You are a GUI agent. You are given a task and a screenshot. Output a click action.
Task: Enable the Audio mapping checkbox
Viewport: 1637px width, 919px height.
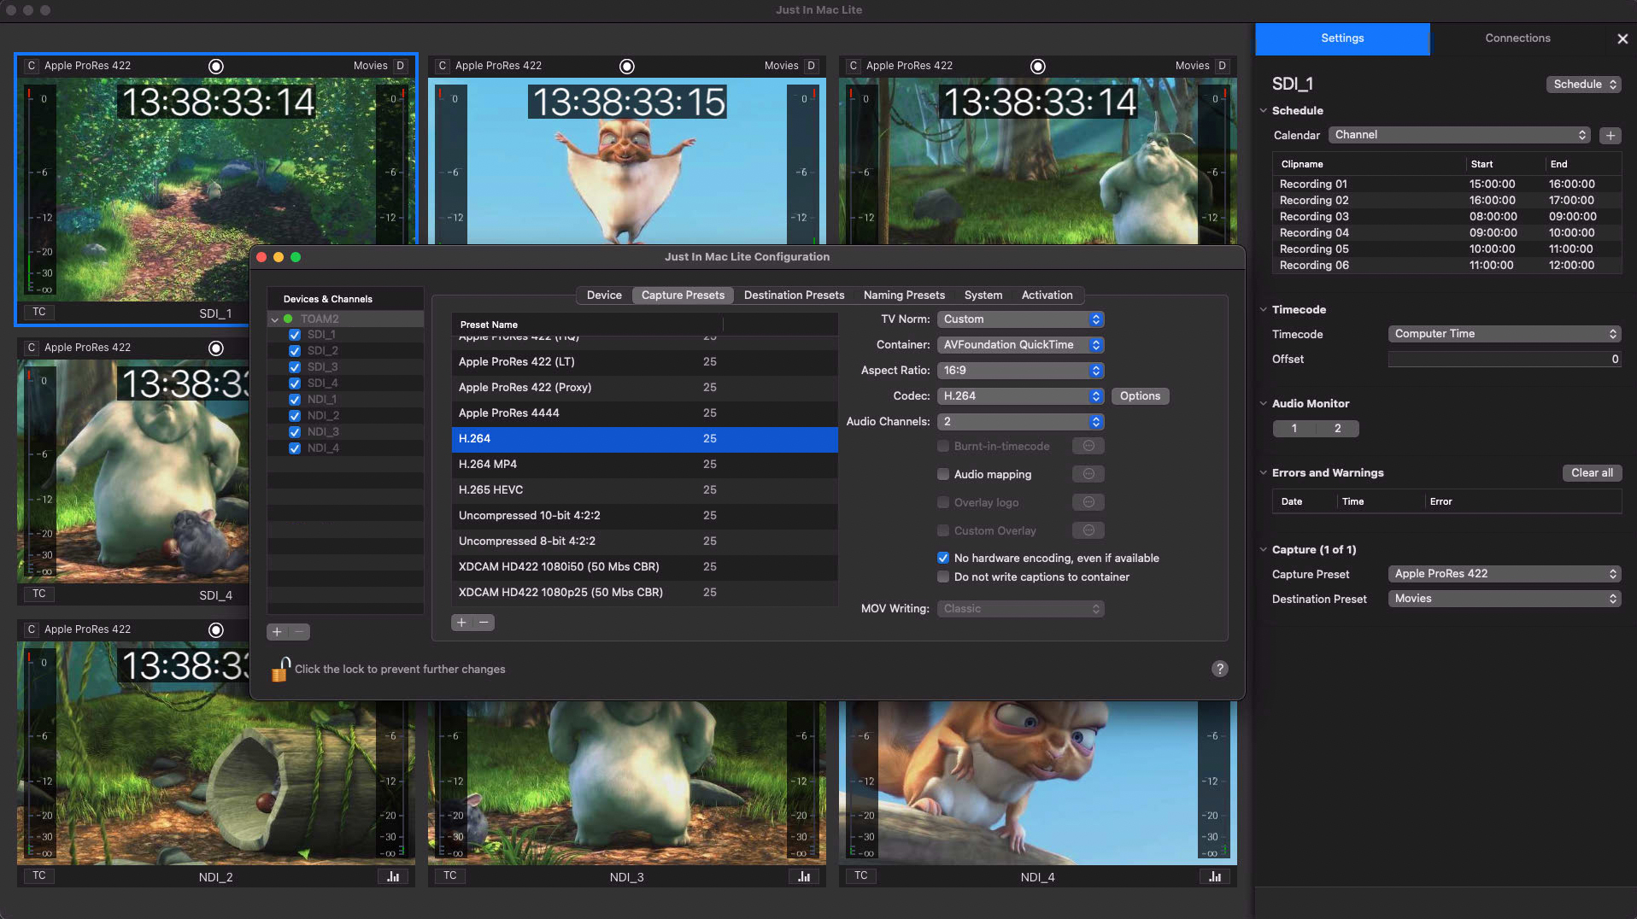[943, 474]
